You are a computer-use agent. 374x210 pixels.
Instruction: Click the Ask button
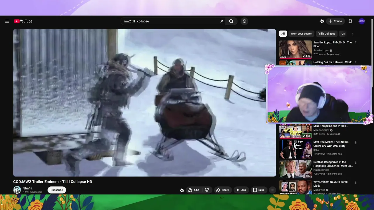point(241,190)
